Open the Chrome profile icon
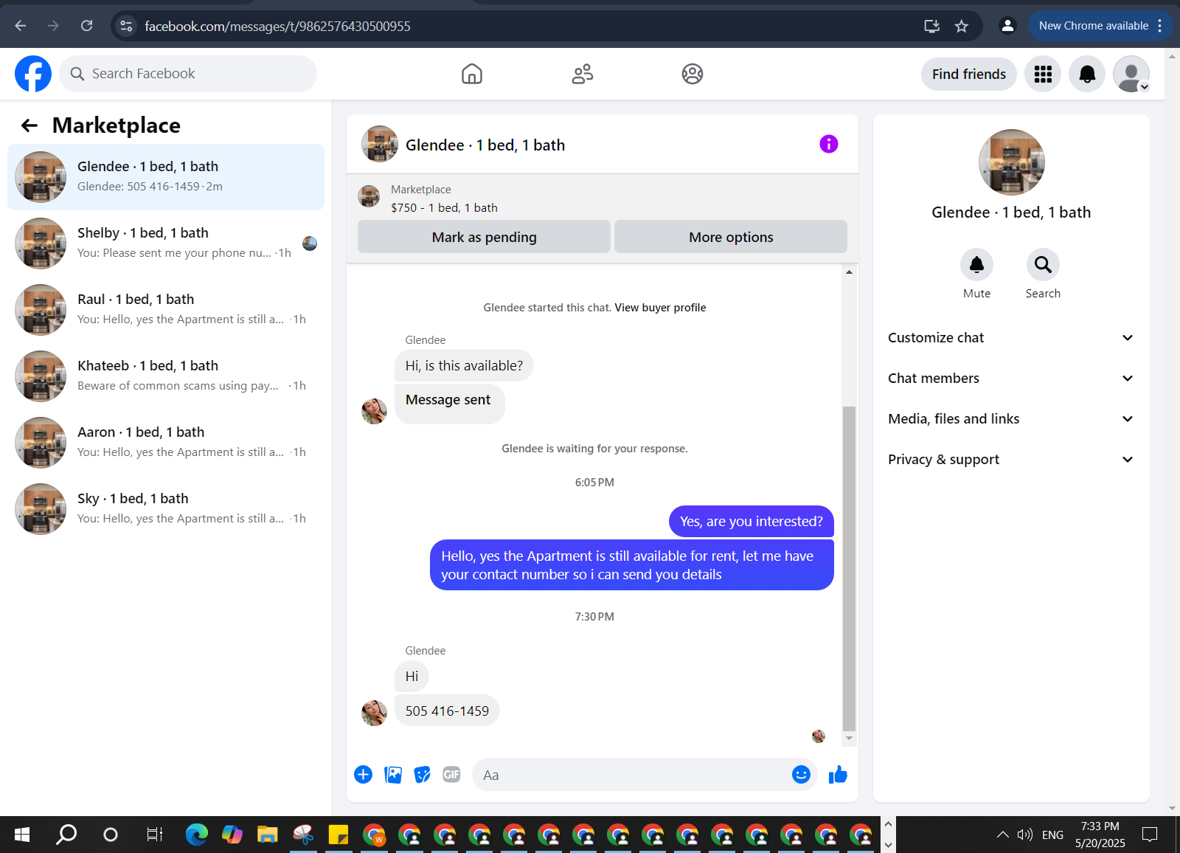Image resolution: width=1180 pixels, height=853 pixels. [x=1007, y=26]
